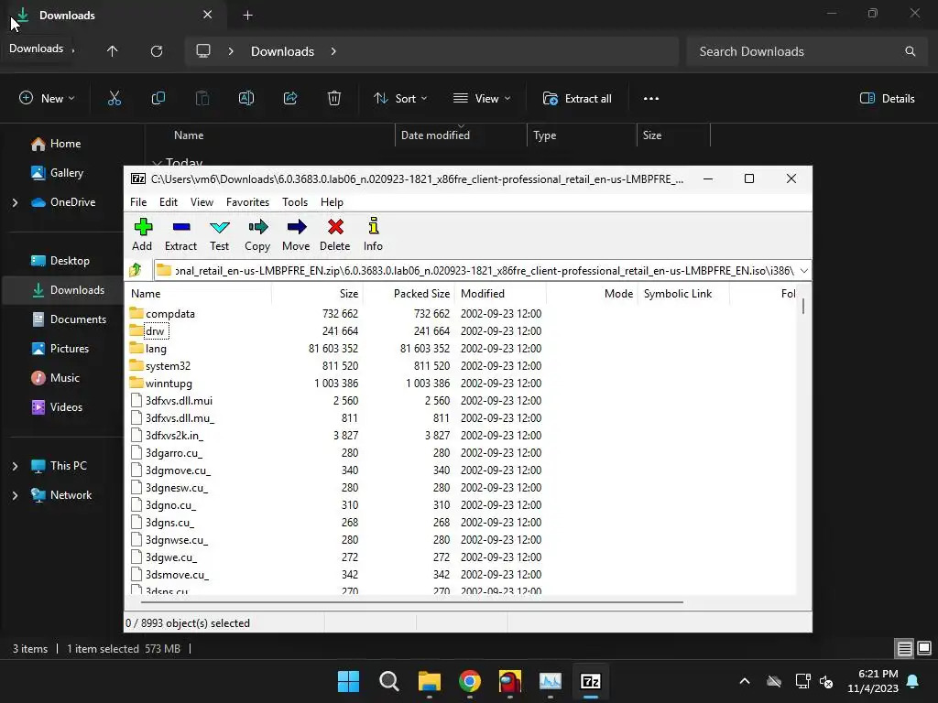Open the 7-Zip Tools menu
938x703 pixels.
[295, 202]
